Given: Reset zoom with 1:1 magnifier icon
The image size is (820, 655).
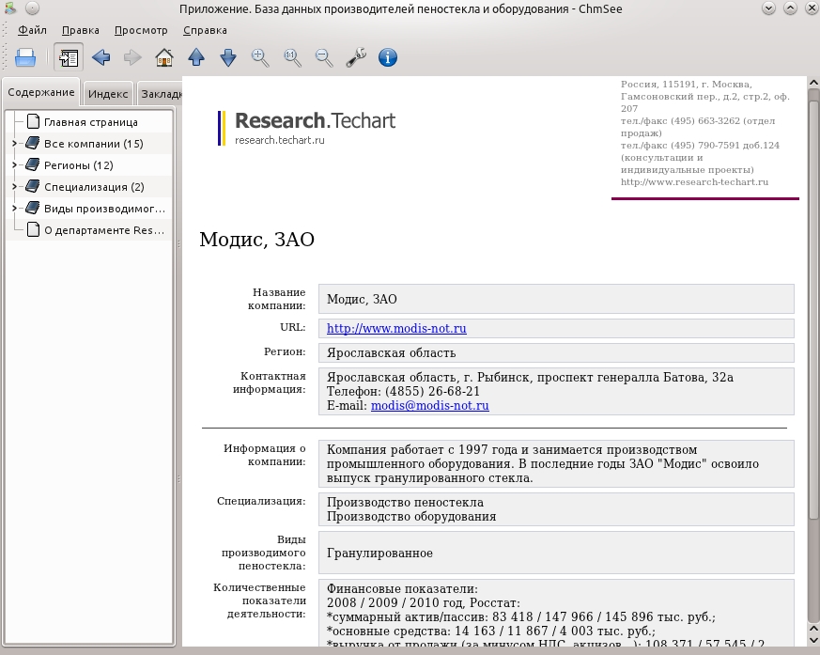Looking at the screenshot, I should 292,57.
